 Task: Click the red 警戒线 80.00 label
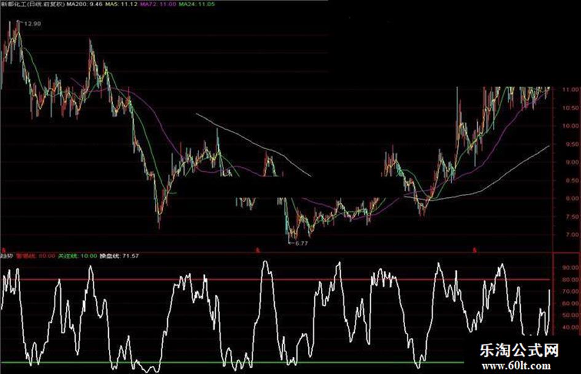tap(35, 256)
